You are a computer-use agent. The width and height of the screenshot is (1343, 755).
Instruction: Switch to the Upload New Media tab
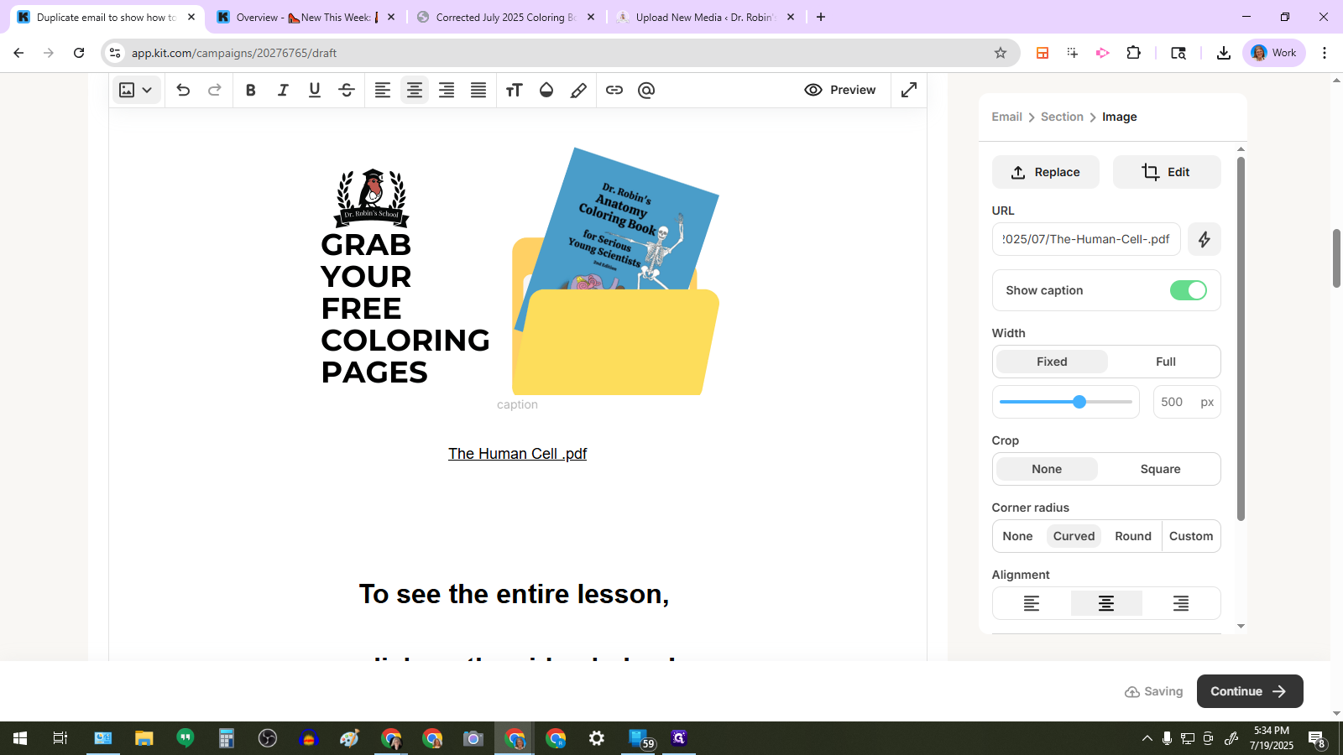[x=705, y=17]
